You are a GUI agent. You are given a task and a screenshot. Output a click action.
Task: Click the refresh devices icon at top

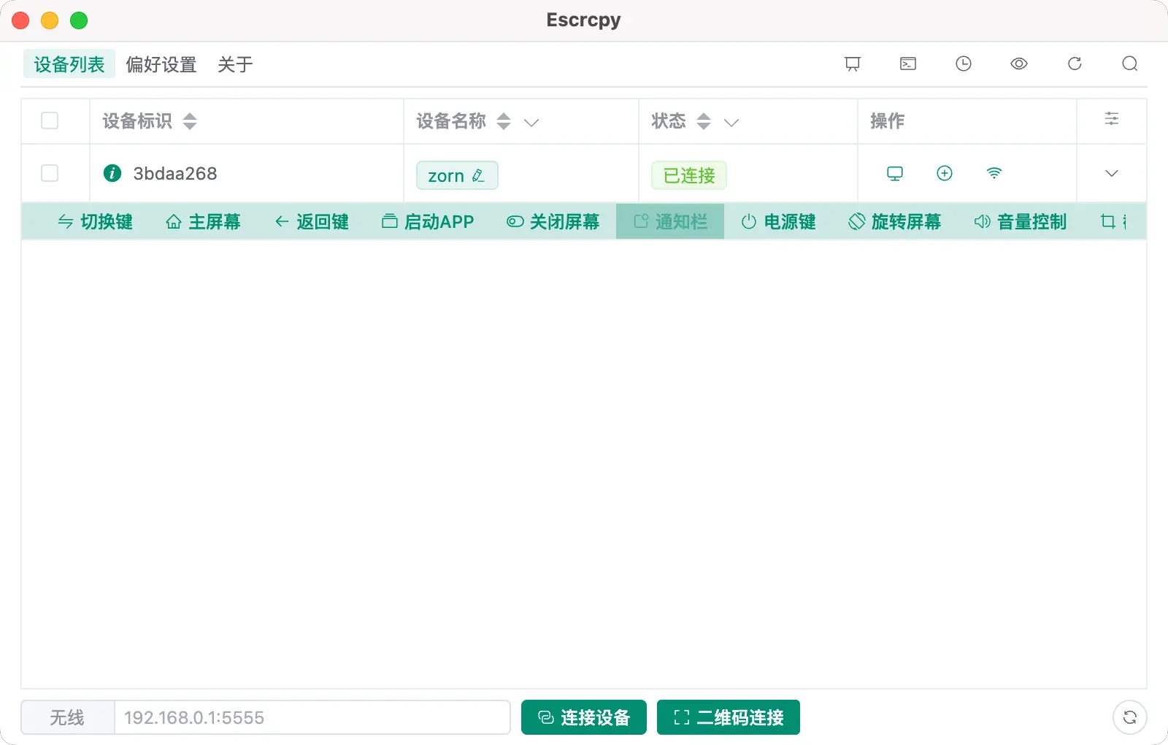1075,64
